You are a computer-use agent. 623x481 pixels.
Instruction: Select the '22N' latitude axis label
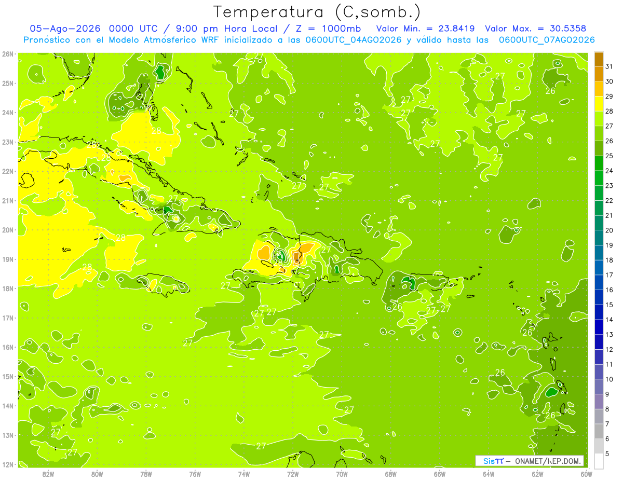coord(7,171)
